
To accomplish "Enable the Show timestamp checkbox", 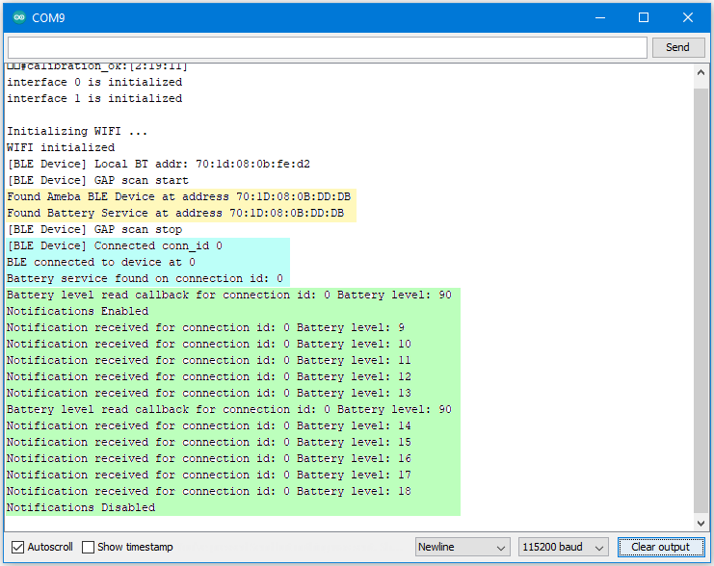I will pyautogui.click(x=89, y=547).
